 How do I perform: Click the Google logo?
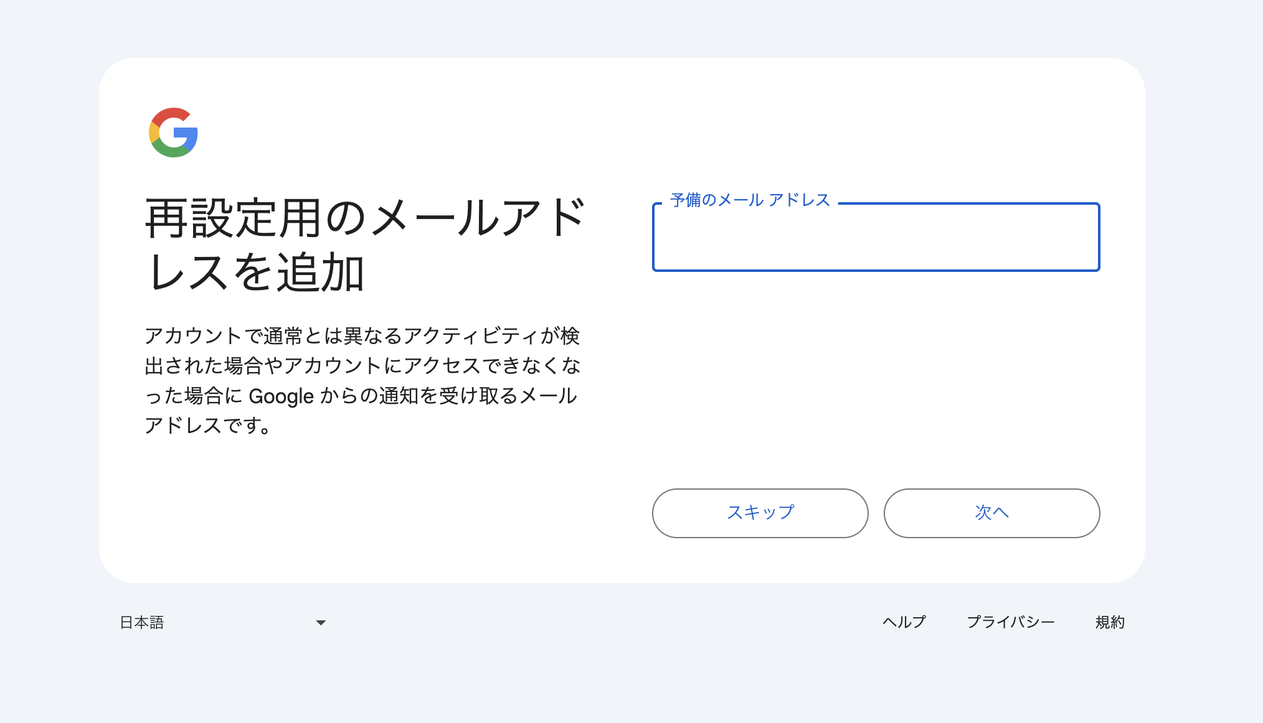(173, 133)
